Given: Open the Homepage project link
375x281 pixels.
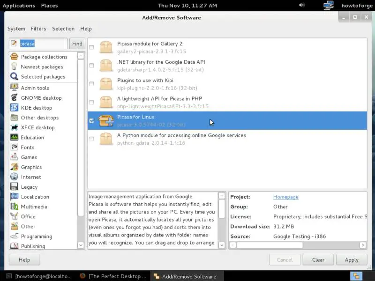Looking at the screenshot, I should point(286,197).
